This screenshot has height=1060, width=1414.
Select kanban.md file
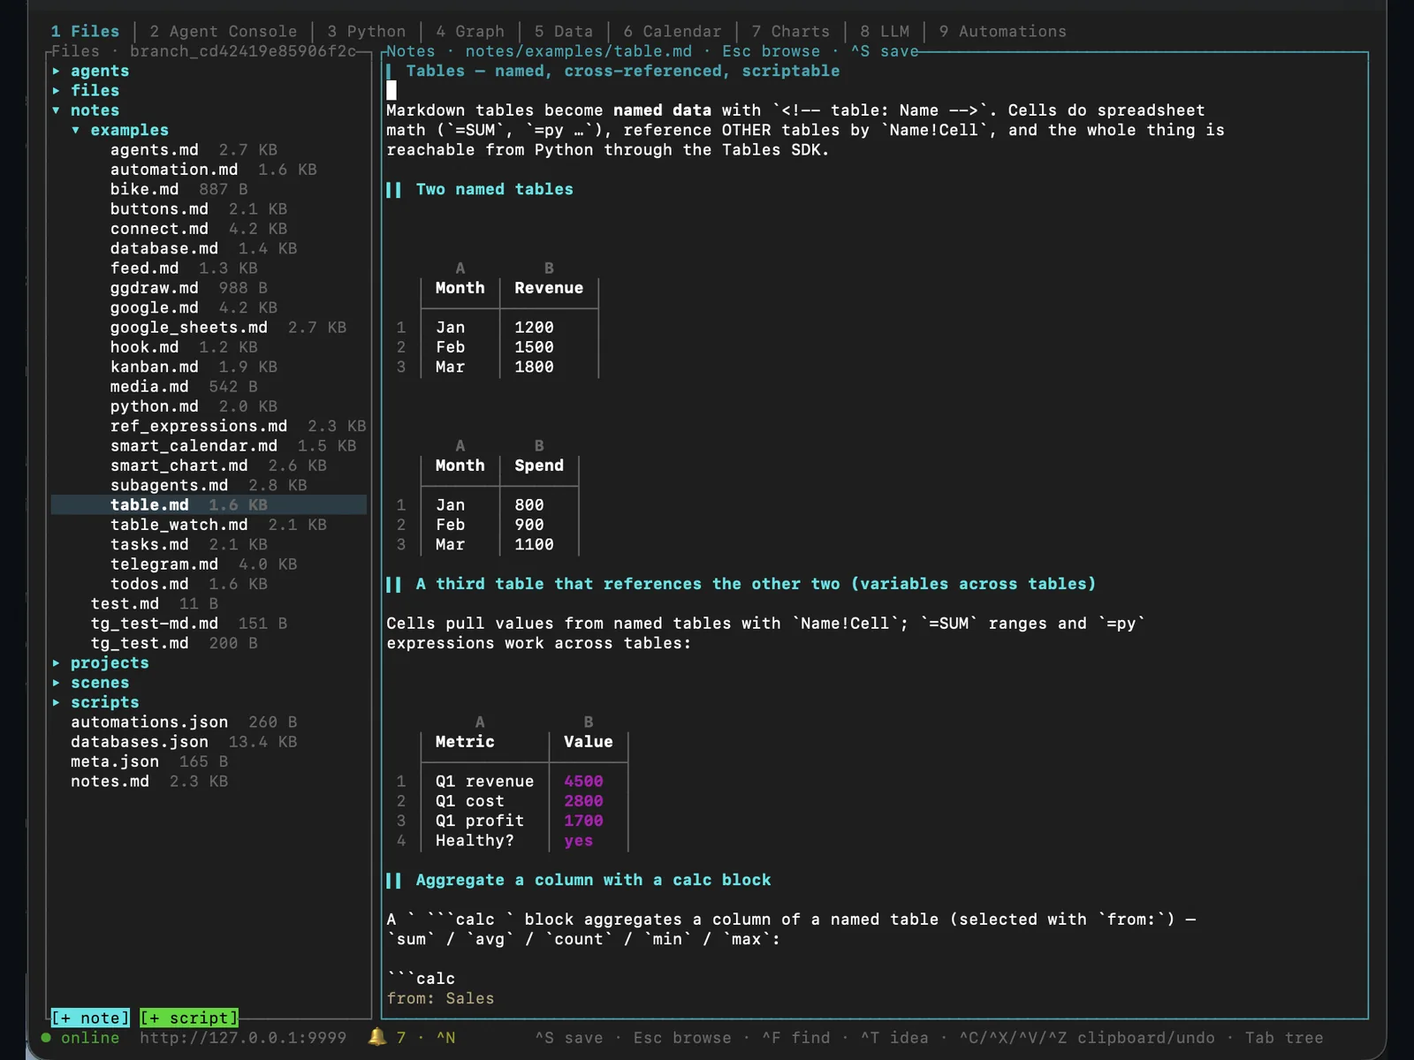pos(154,367)
